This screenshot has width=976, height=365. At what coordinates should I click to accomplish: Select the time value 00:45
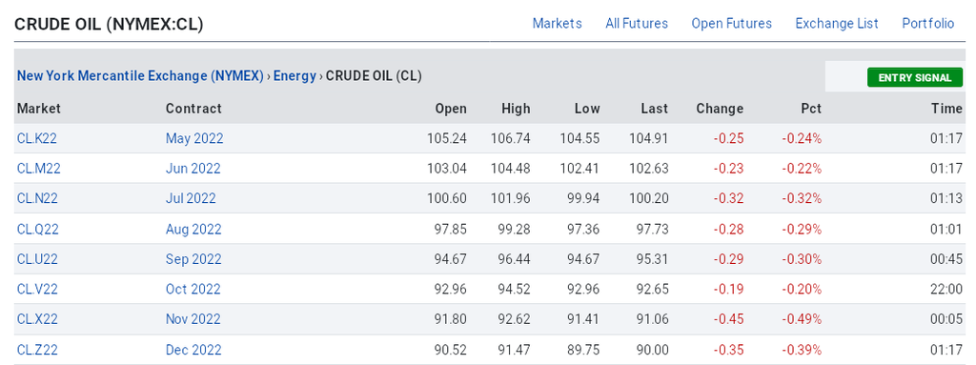point(946,259)
